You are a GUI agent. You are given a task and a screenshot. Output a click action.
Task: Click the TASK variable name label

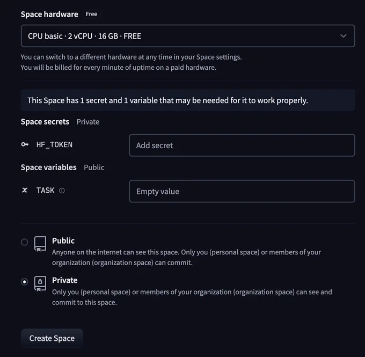coord(46,190)
